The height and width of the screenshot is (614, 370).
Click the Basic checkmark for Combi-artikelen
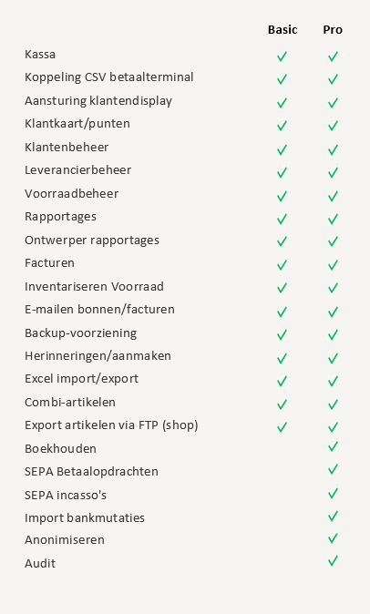282,404
